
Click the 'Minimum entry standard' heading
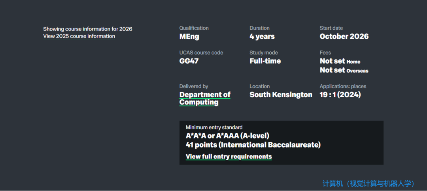click(x=214, y=127)
